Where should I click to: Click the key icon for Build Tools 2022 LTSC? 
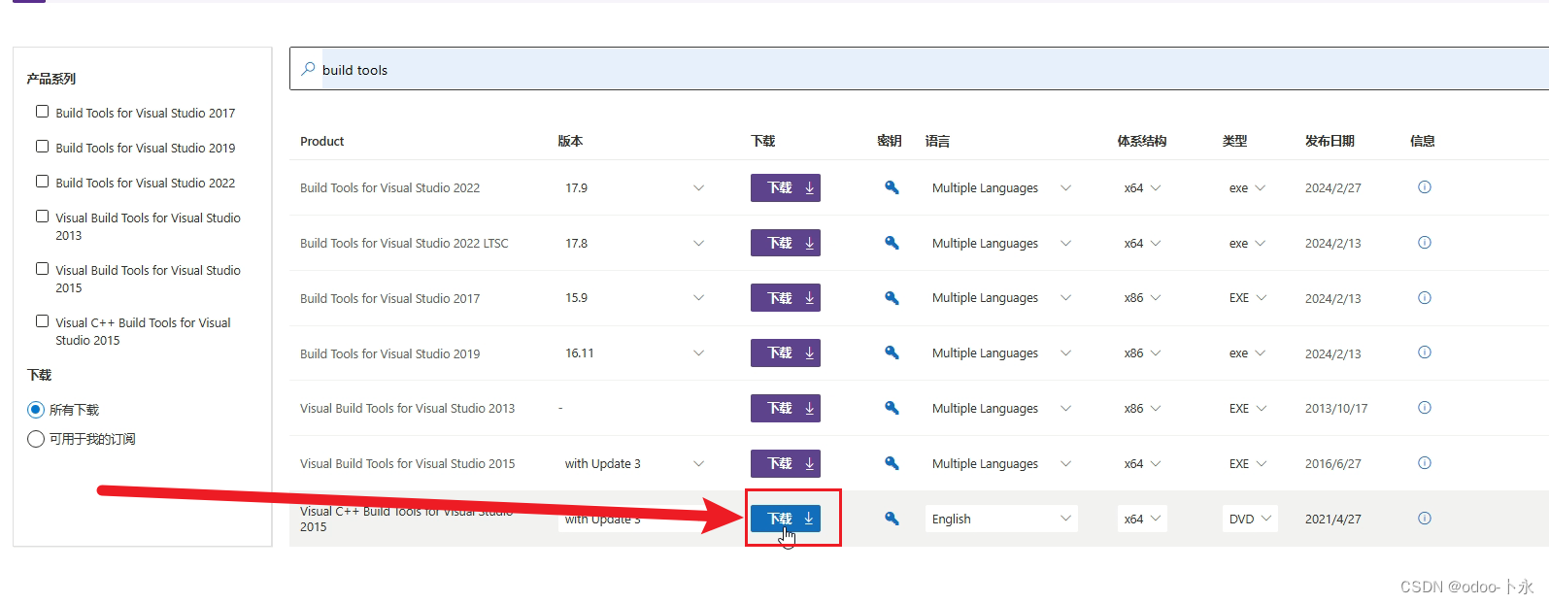point(892,243)
